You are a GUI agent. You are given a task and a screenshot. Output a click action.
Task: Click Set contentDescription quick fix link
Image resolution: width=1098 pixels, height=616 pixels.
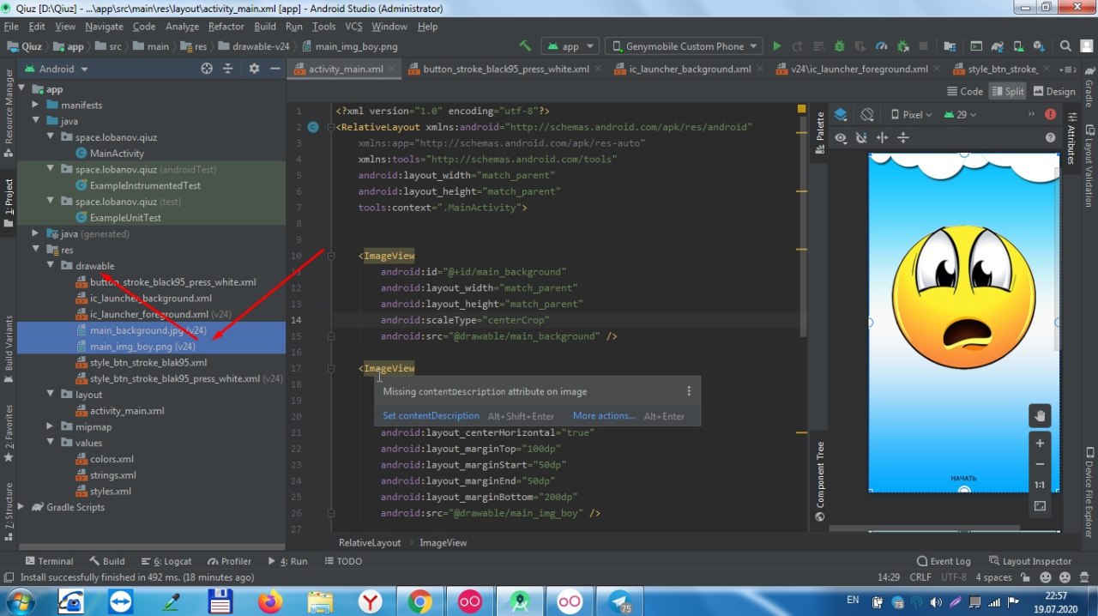click(431, 416)
